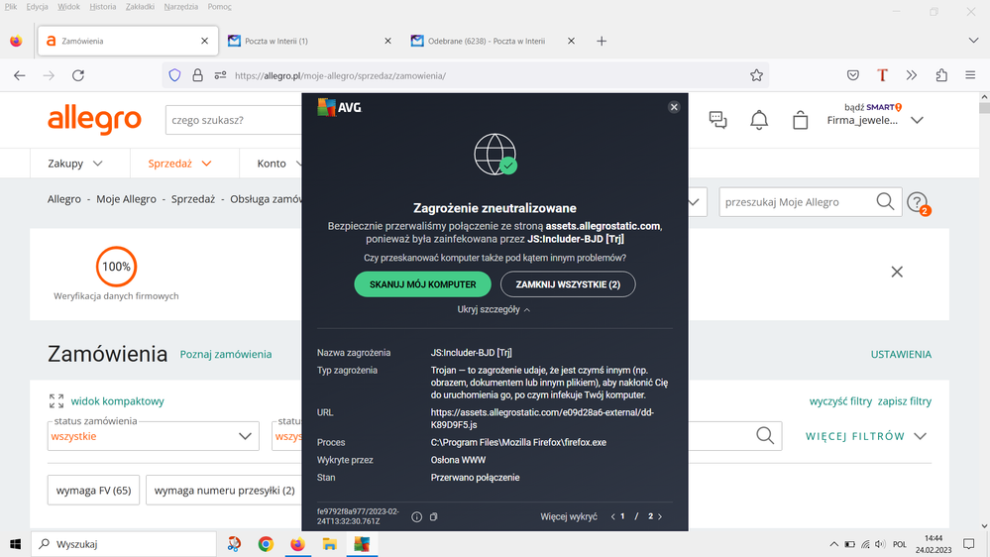Click the Firefox forward arrow
The image size is (990, 557).
tap(49, 75)
